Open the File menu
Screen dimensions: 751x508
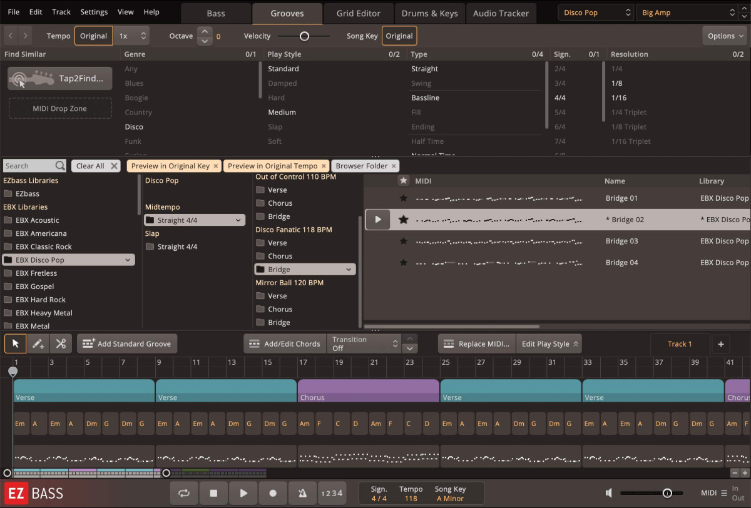coord(13,12)
